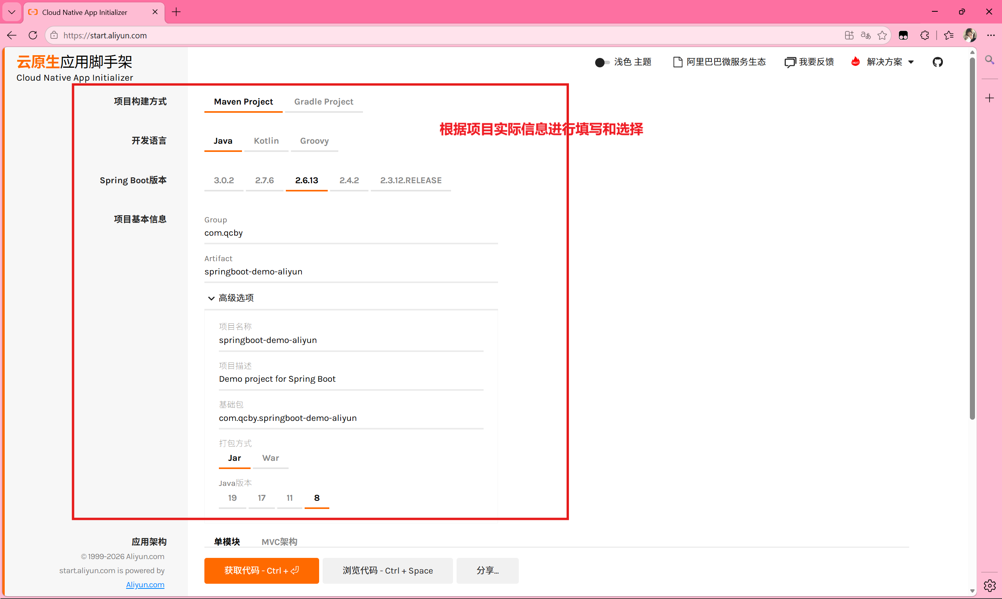Click the Artifact input field

pos(350,272)
